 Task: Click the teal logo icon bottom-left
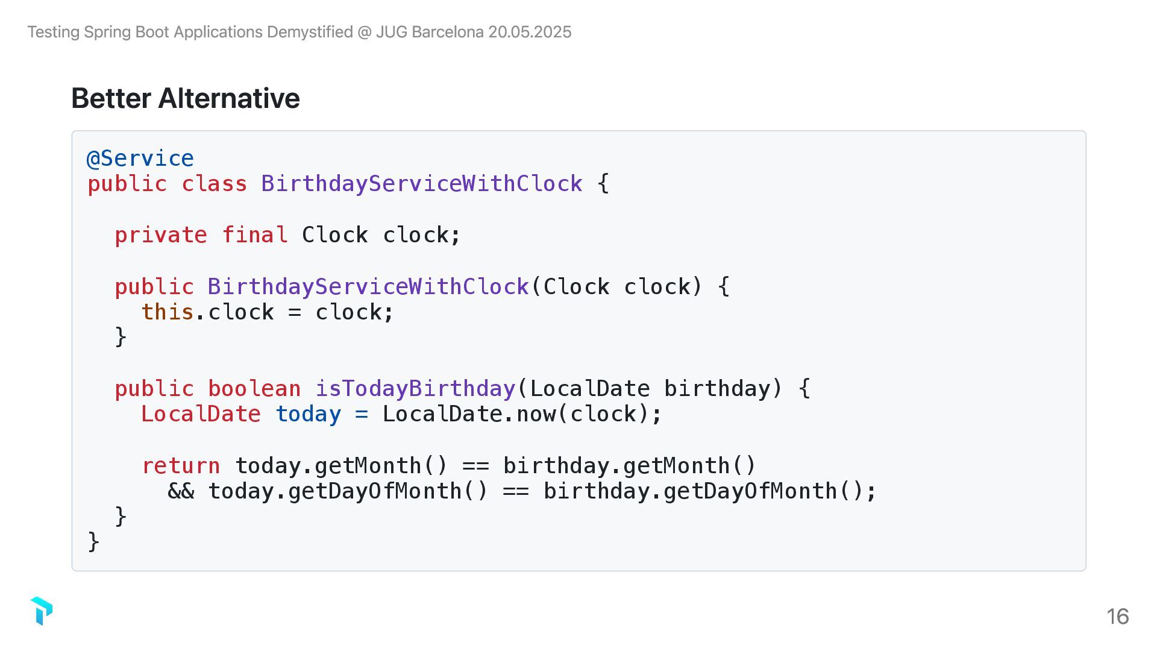(42, 611)
